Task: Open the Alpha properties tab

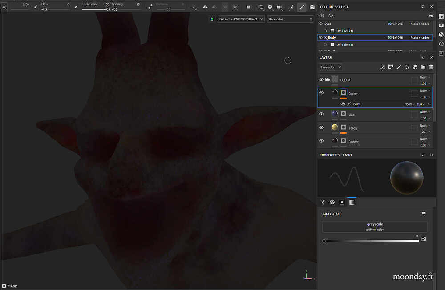Action: tap(332, 202)
